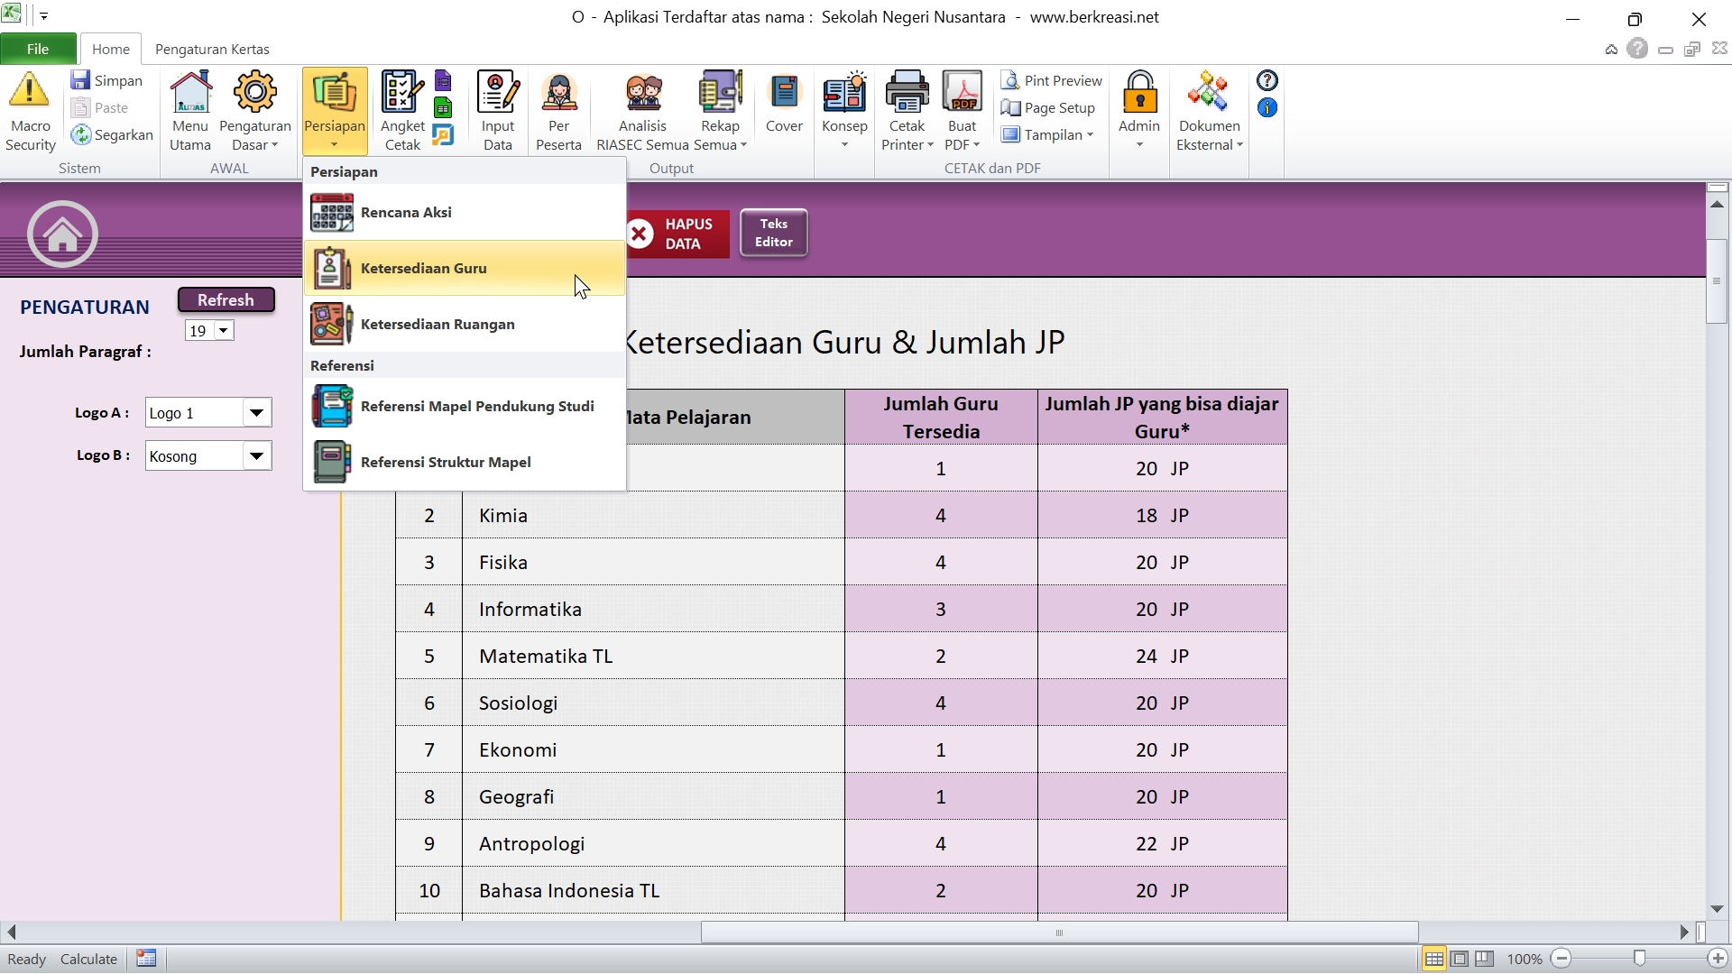Expand the Jumlah Paragraf 19 dropdown
Screen dimensions: 1732x974
pyautogui.click(x=223, y=331)
